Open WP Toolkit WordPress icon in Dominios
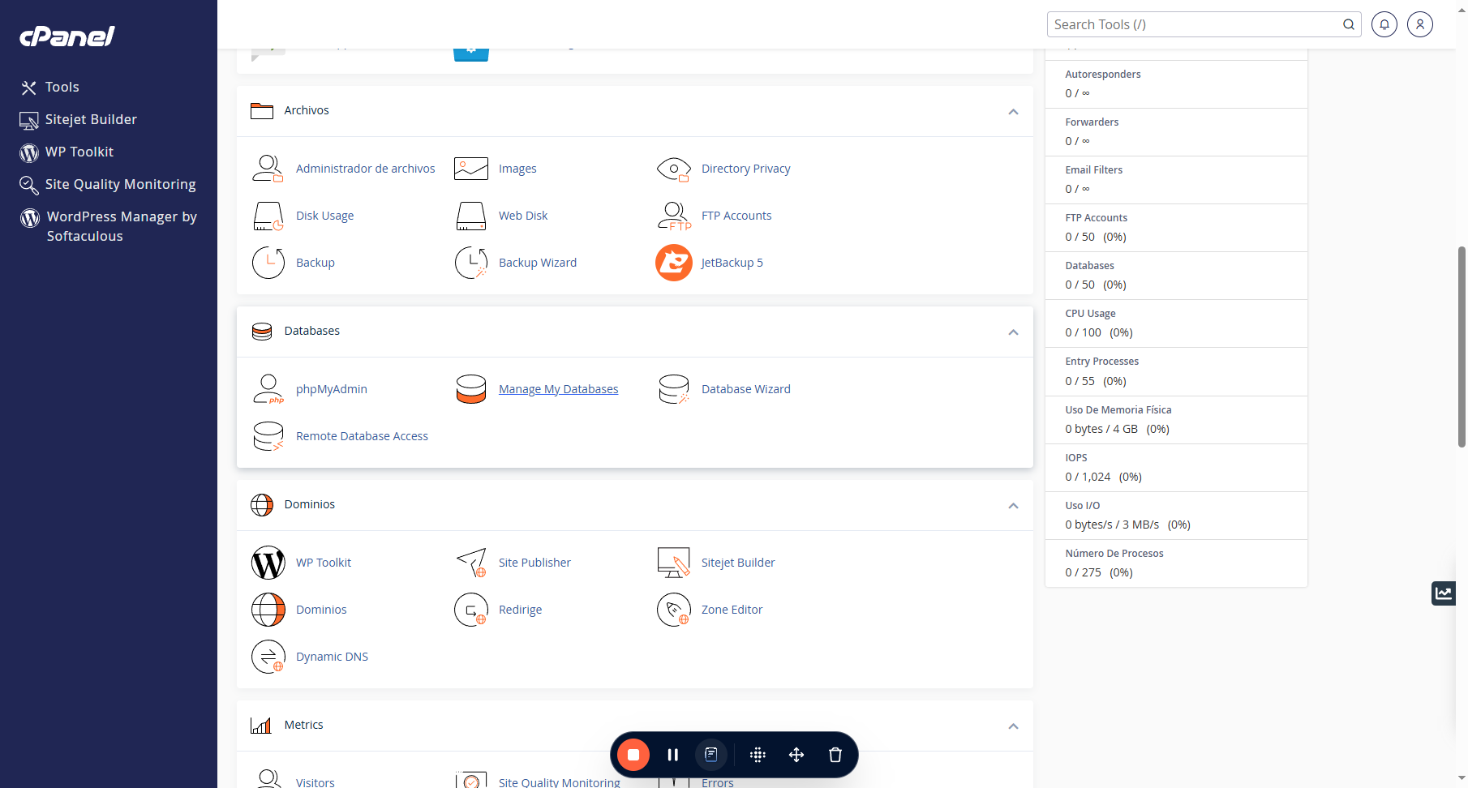This screenshot has width=1468, height=788. pyautogui.click(x=268, y=563)
